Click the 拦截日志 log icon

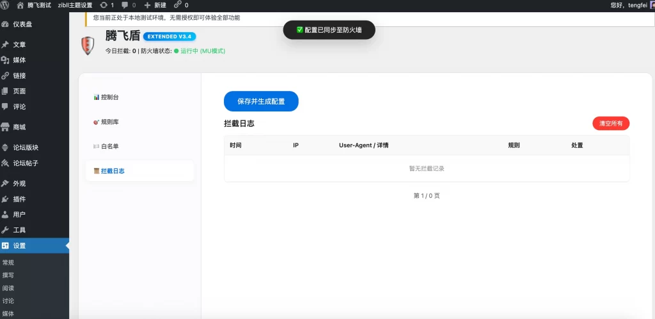coord(97,171)
